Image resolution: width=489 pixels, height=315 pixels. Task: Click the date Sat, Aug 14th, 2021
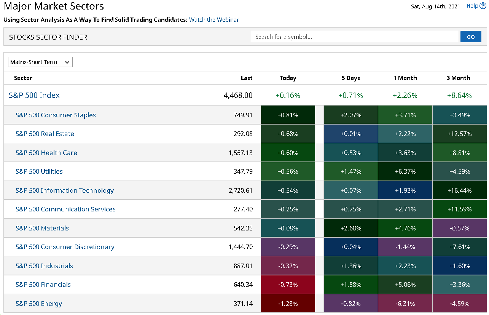(x=436, y=6)
